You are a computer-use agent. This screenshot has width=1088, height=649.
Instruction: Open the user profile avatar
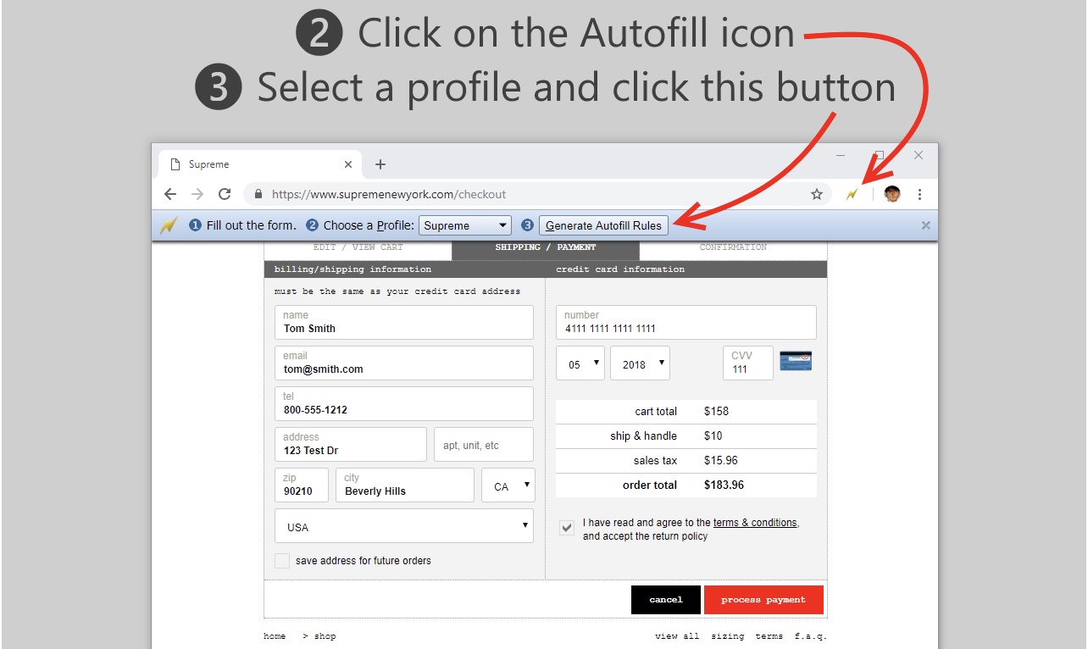892,194
